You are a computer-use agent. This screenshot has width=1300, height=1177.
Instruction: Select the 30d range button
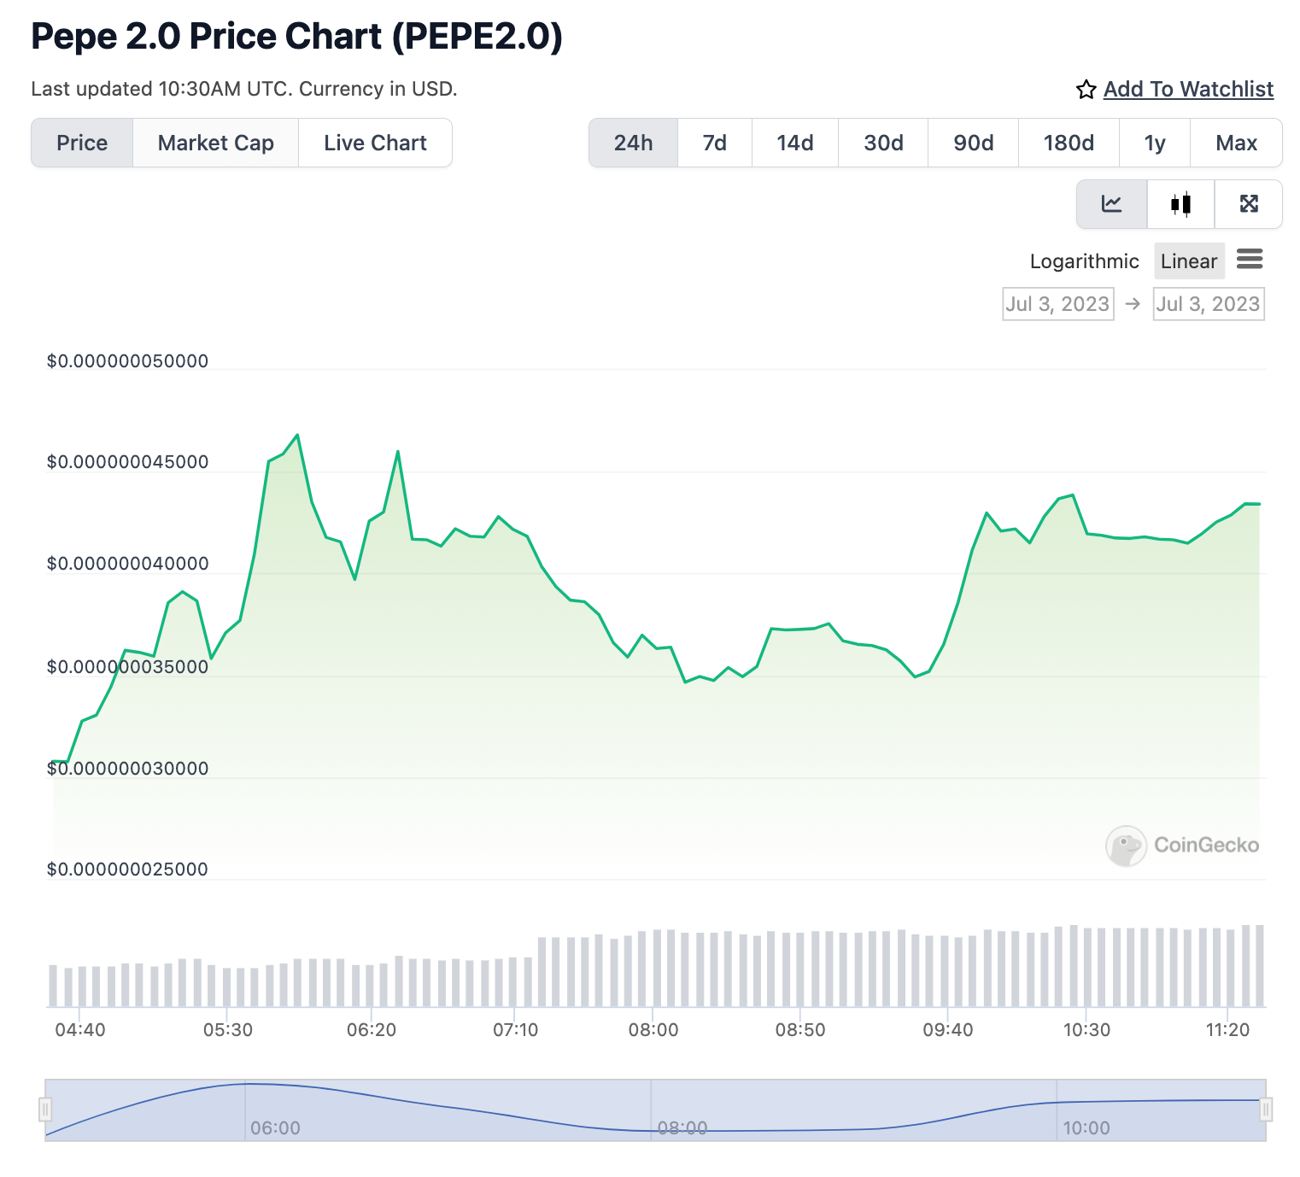(883, 143)
